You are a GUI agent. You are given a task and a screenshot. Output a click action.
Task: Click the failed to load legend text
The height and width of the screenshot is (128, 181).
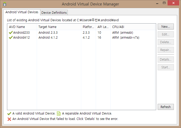[x=65, y=119]
